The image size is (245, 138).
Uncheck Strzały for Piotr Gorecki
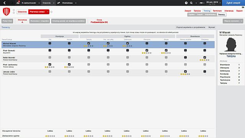tap(166, 50)
